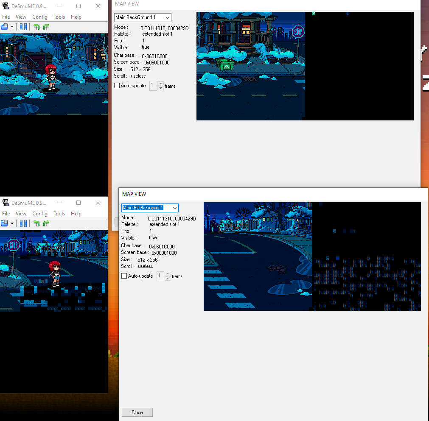Click Char base value 0x0601C000 in upper Map View
This screenshot has height=421, width=429.
tap(154, 56)
